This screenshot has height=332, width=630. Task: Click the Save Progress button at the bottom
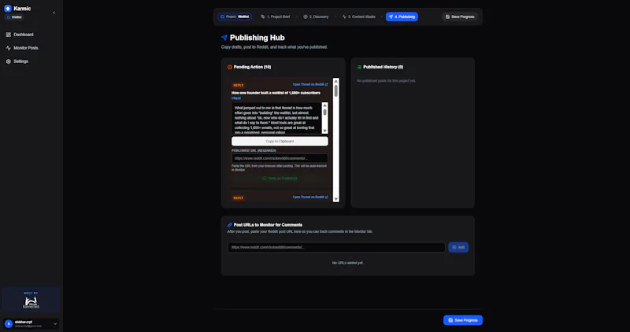tap(463, 320)
